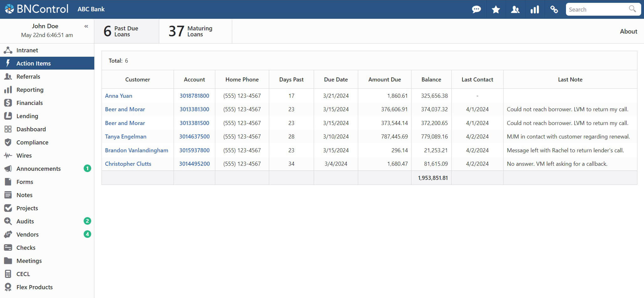Sort by the Days Past column header
Viewport: 644px width, 298px height.
click(291, 80)
